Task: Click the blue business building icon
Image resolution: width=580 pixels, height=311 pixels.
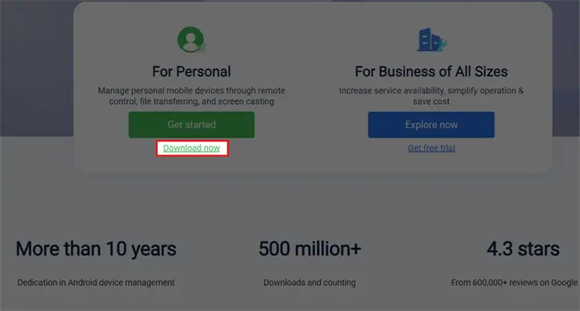Action: coord(431,40)
